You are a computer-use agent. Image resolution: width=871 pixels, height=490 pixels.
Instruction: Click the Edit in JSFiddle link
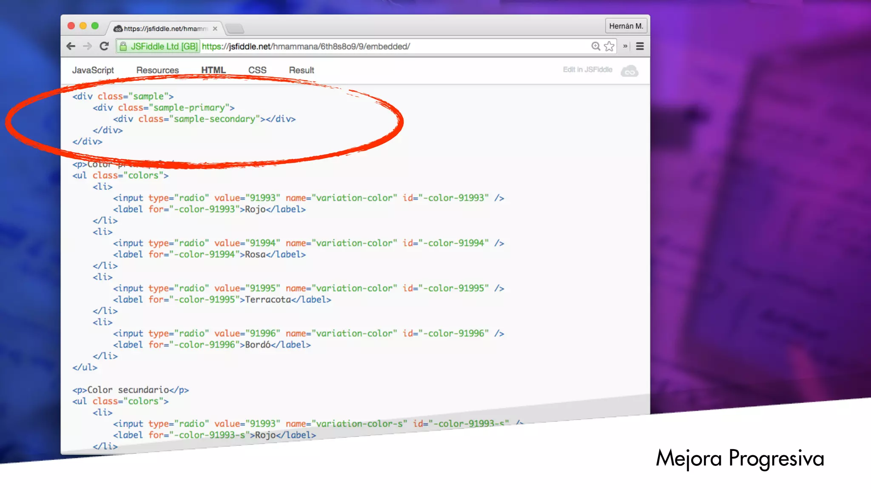click(587, 70)
